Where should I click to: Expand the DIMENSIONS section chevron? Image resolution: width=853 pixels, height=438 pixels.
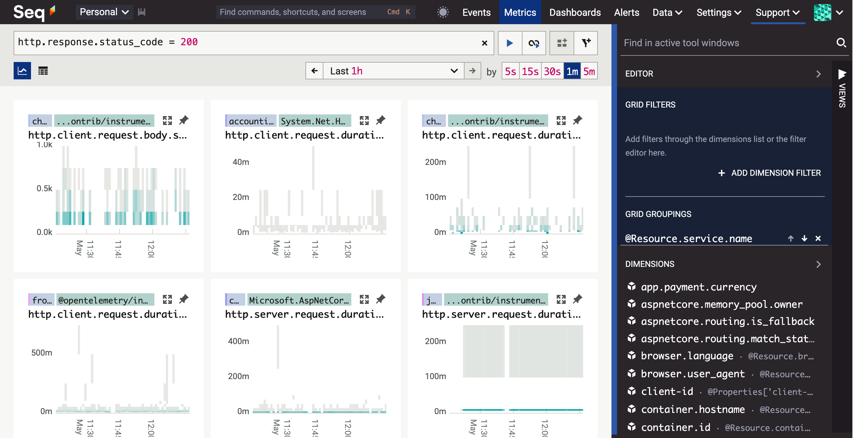[818, 264]
